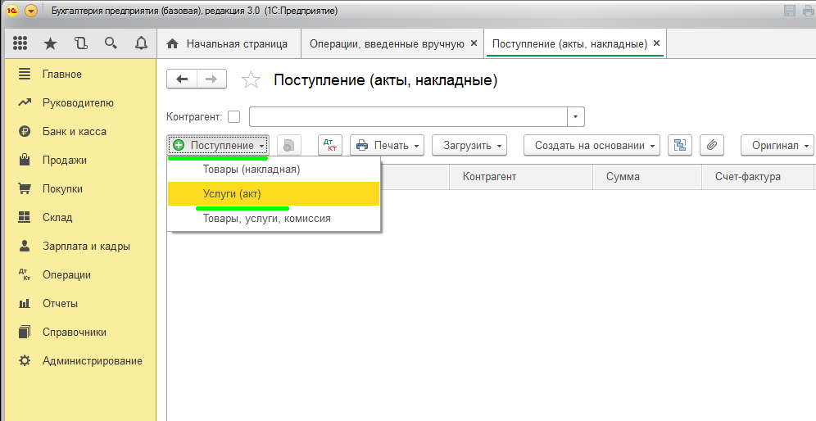Switch to Начальная страница tab

click(x=229, y=43)
